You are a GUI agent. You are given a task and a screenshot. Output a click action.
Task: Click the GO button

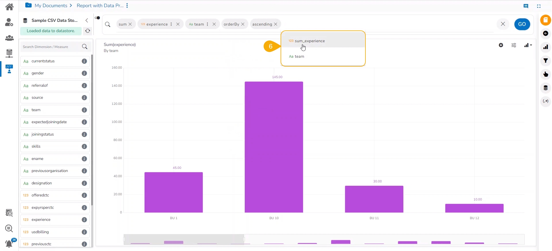pos(522,24)
